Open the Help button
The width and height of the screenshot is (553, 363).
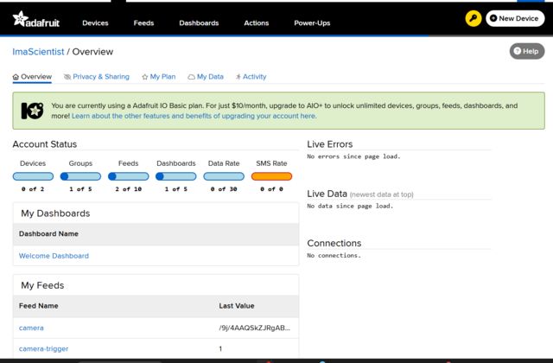tap(527, 51)
